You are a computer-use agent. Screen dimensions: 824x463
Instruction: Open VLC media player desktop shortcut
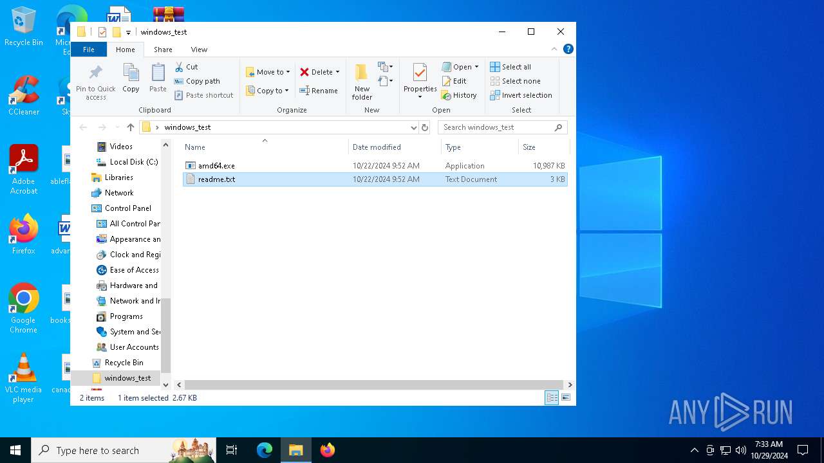click(24, 378)
